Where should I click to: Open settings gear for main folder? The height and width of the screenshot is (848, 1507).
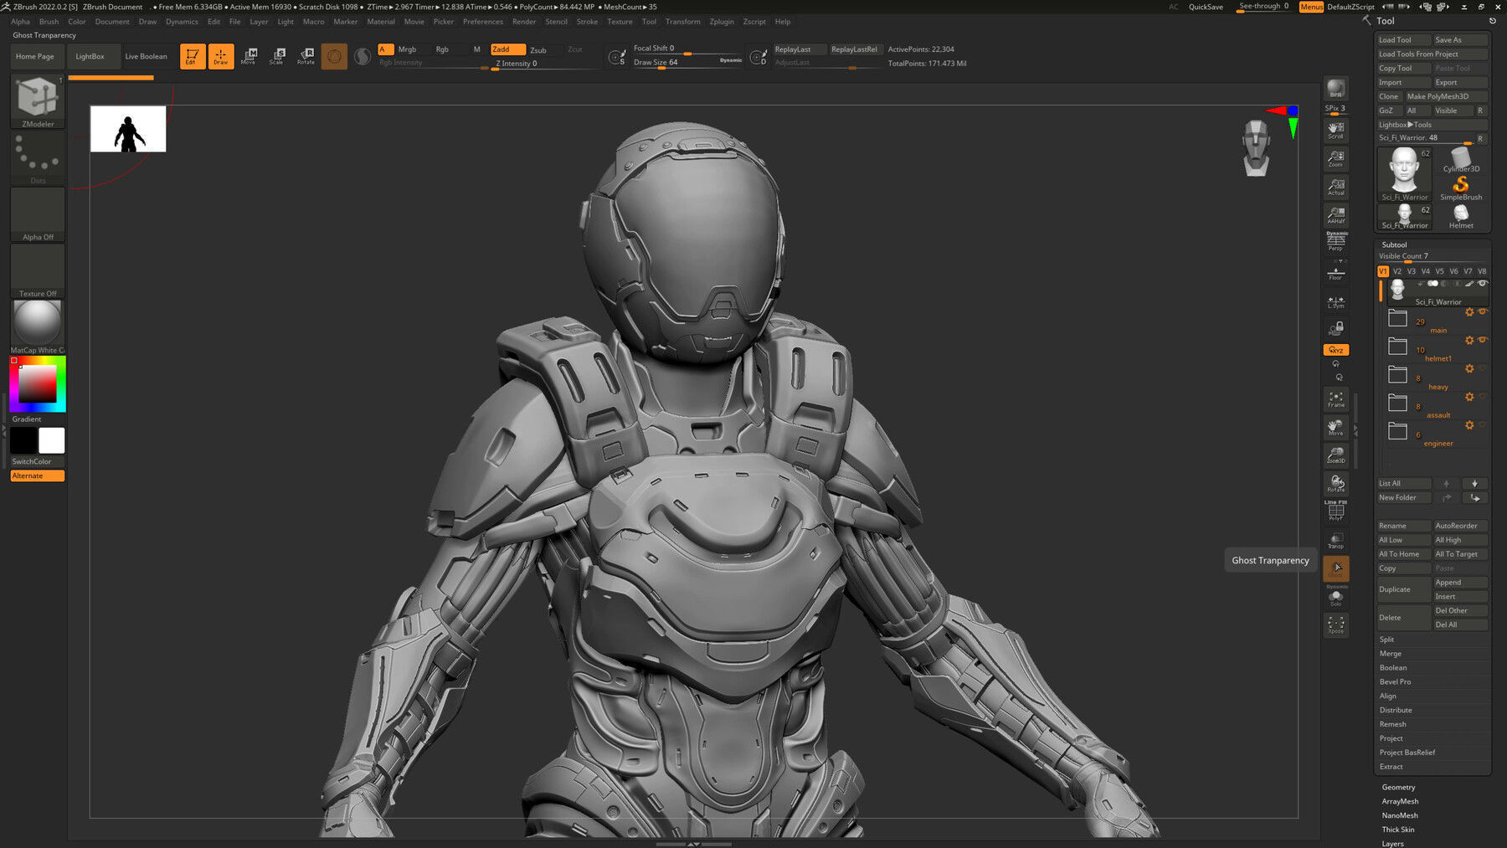coord(1469,312)
